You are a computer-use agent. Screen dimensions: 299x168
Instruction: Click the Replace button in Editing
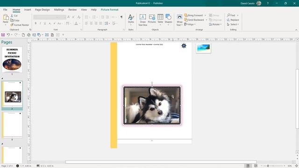233,20
